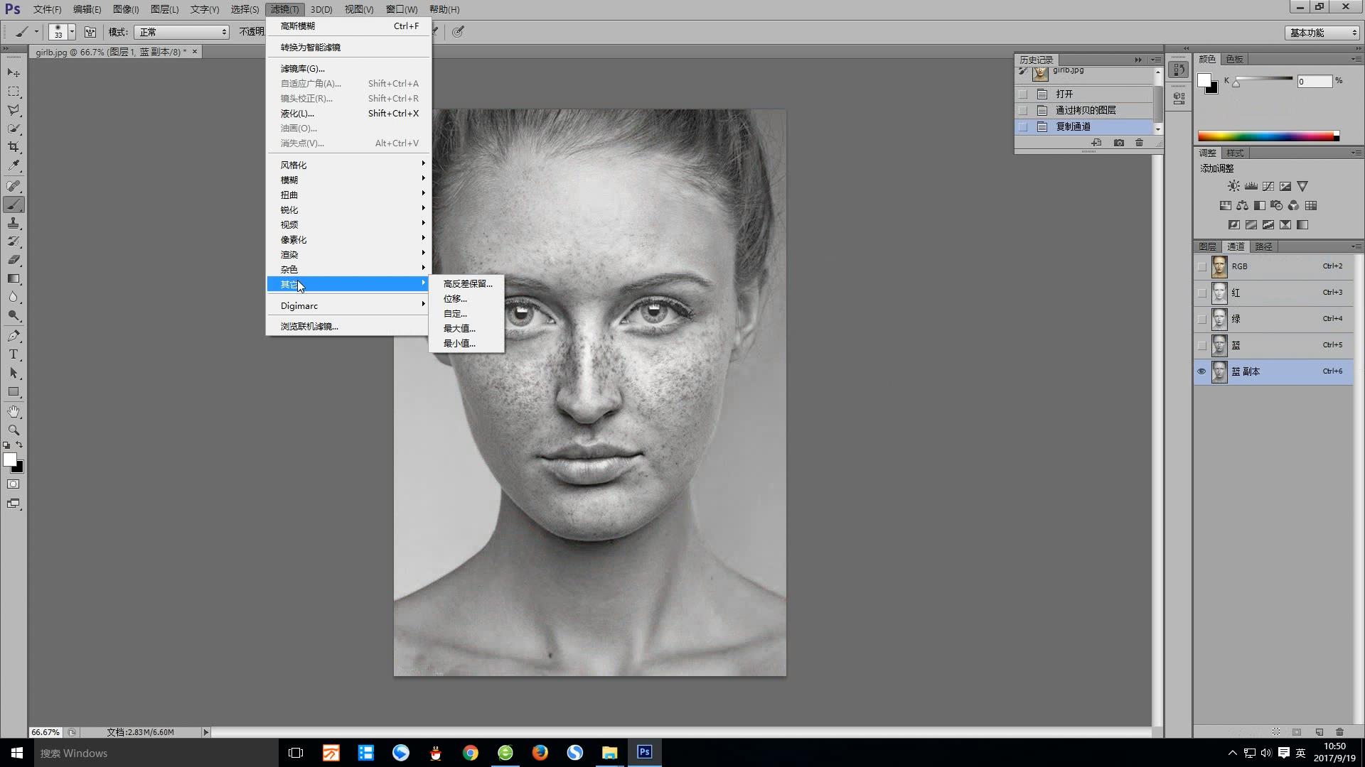Expand the Digimarc filter submenu
The image size is (1365, 767).
348,305
